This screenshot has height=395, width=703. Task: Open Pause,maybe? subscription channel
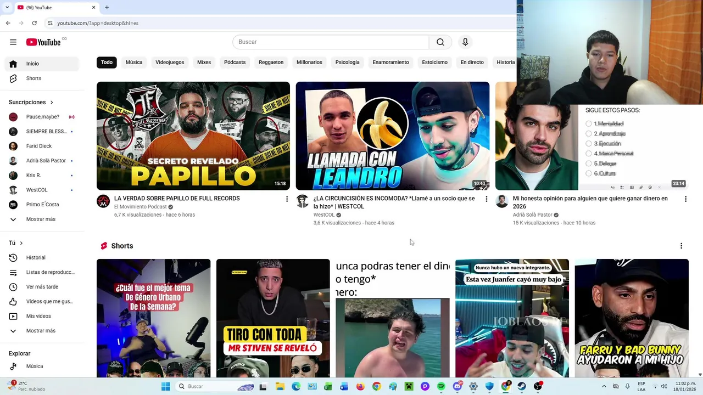tap(42, 117)
